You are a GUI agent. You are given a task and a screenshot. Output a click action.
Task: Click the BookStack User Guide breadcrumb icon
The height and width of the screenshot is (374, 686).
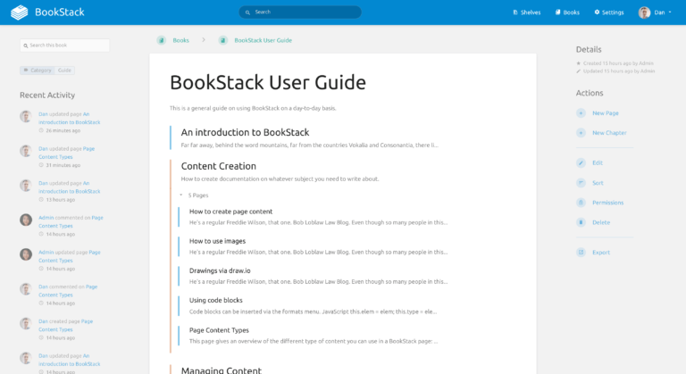pos(223,40)
